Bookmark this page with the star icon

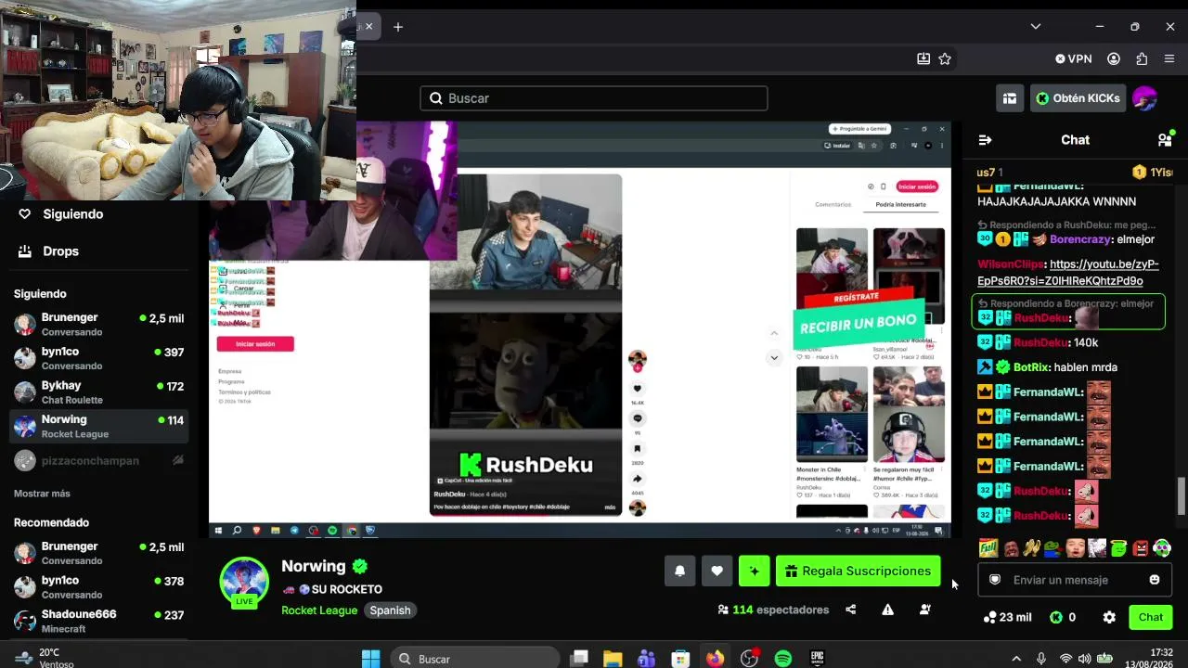[x=945, y=58]
